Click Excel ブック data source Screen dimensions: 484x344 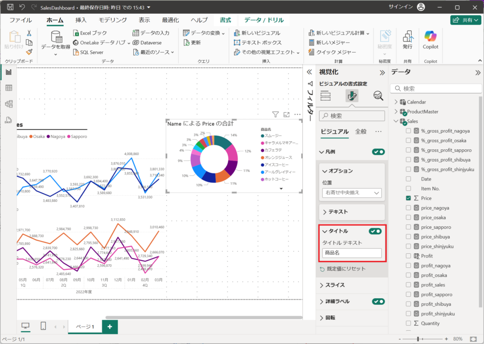(x=90, y=33)
